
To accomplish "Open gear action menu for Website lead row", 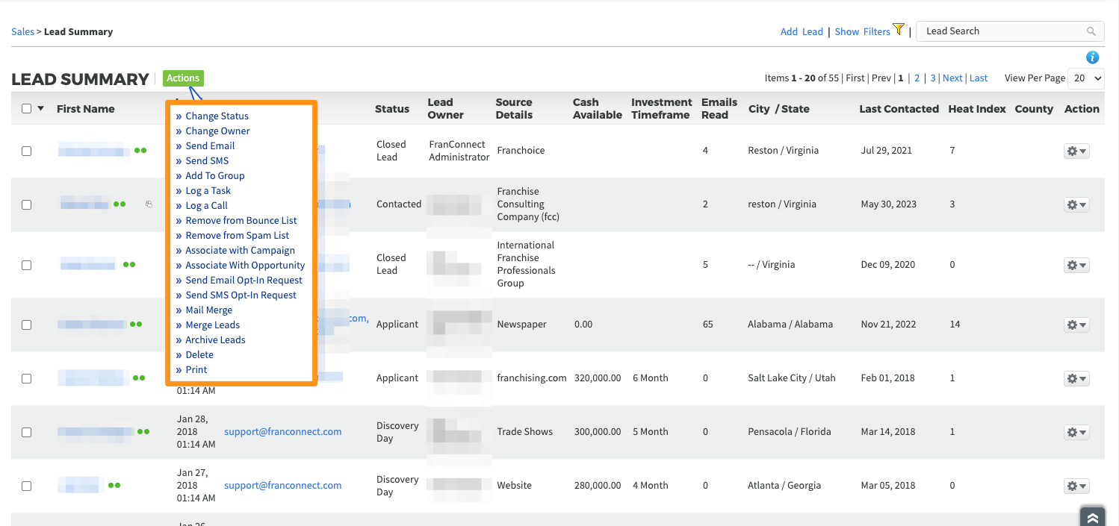I will pyautogui.click(x=1076, y=486).
